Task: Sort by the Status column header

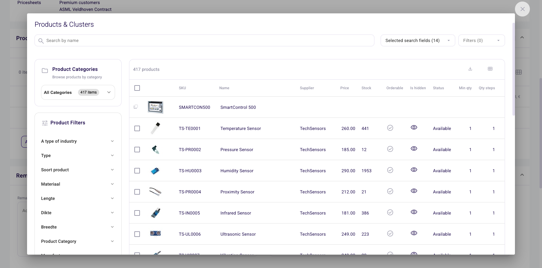Action: [438, 88]
